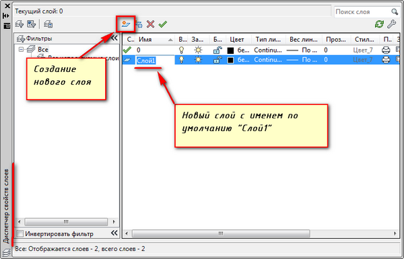Collapse the chevron beside Инвертировать фильтр
This screenshot has height=259, width=404.
114,233
